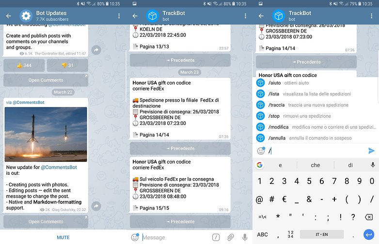Viewport: 379px width, 244px height.
Task: Forward the rocket launch post
Action: (96, 206)
